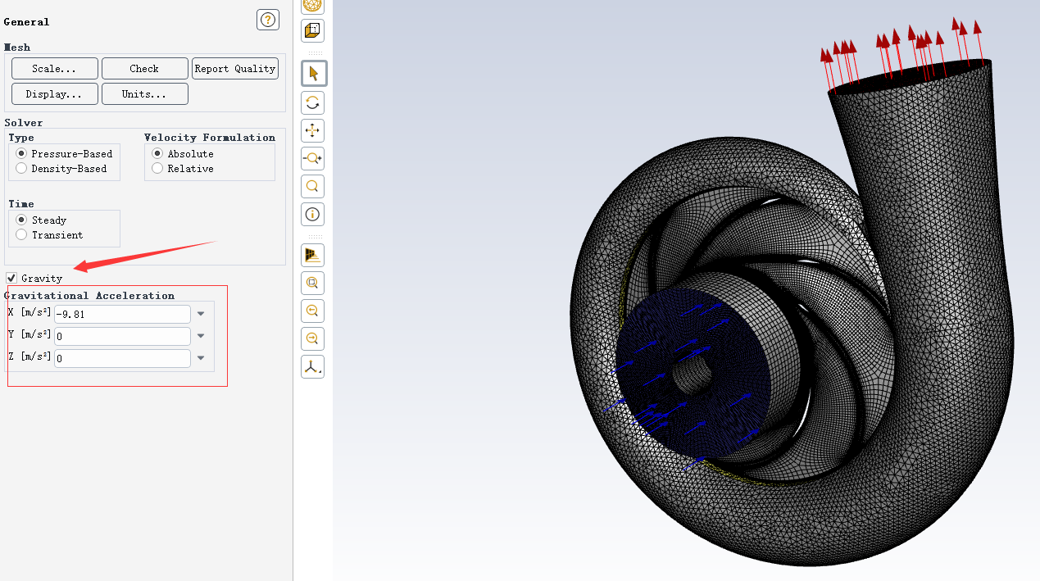Activate the pan view tool
Screen dimensions: 1040x581
tap(313, 130)
